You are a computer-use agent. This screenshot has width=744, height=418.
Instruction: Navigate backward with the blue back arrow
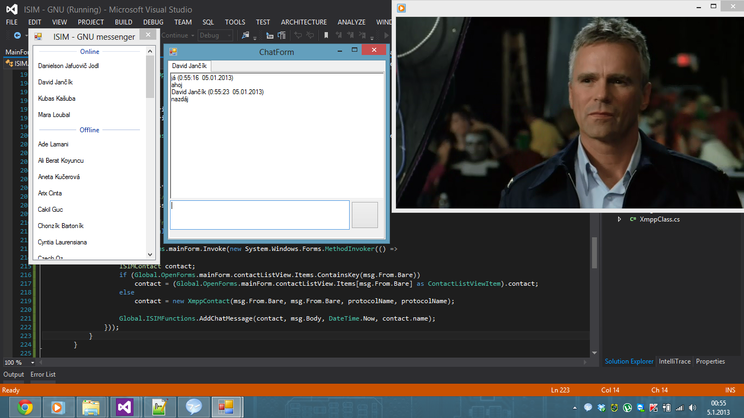click(x=17, y=35)
